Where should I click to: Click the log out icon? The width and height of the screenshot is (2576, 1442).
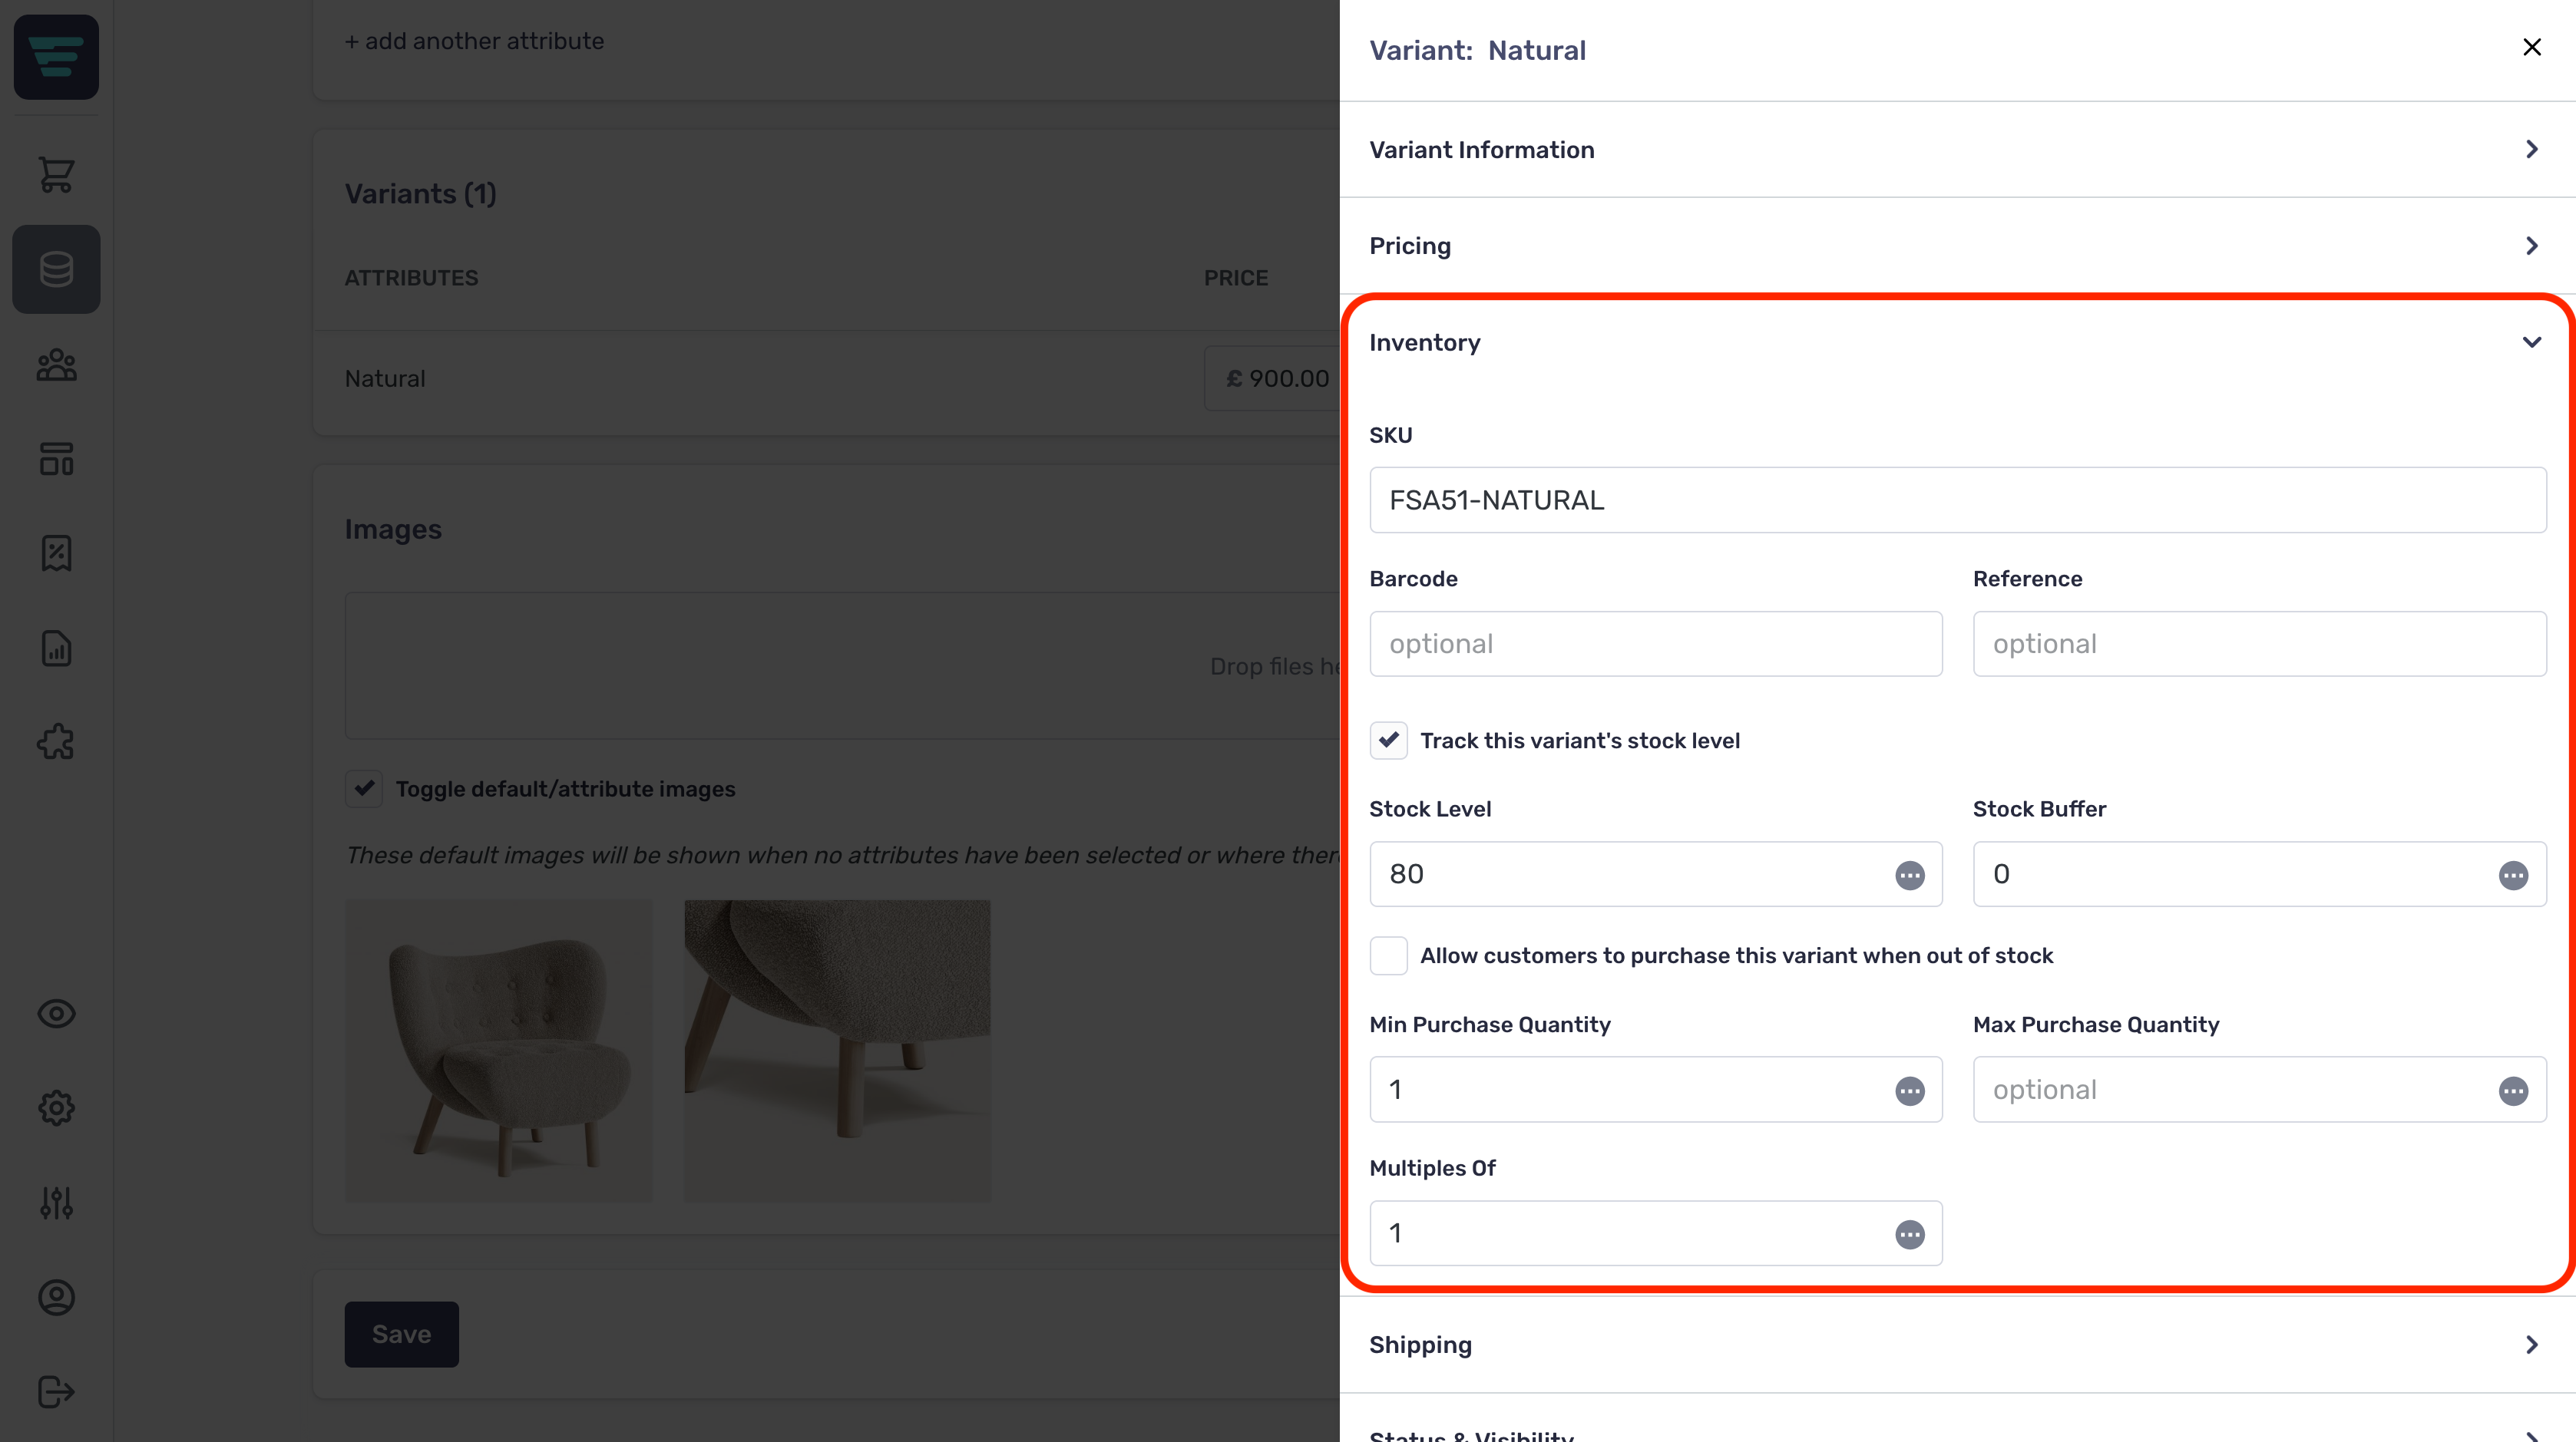(56, 1391)
